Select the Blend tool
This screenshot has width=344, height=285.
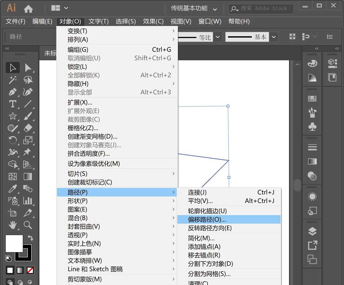pos(28,188)
